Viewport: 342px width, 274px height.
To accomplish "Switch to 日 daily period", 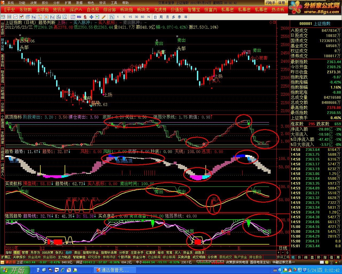I will [x=155, y=17].
